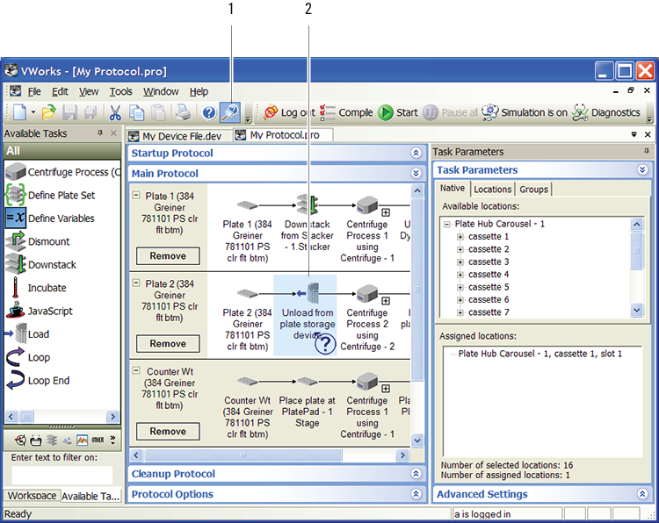Expand the Advanced Settings section

pos(642,494)
